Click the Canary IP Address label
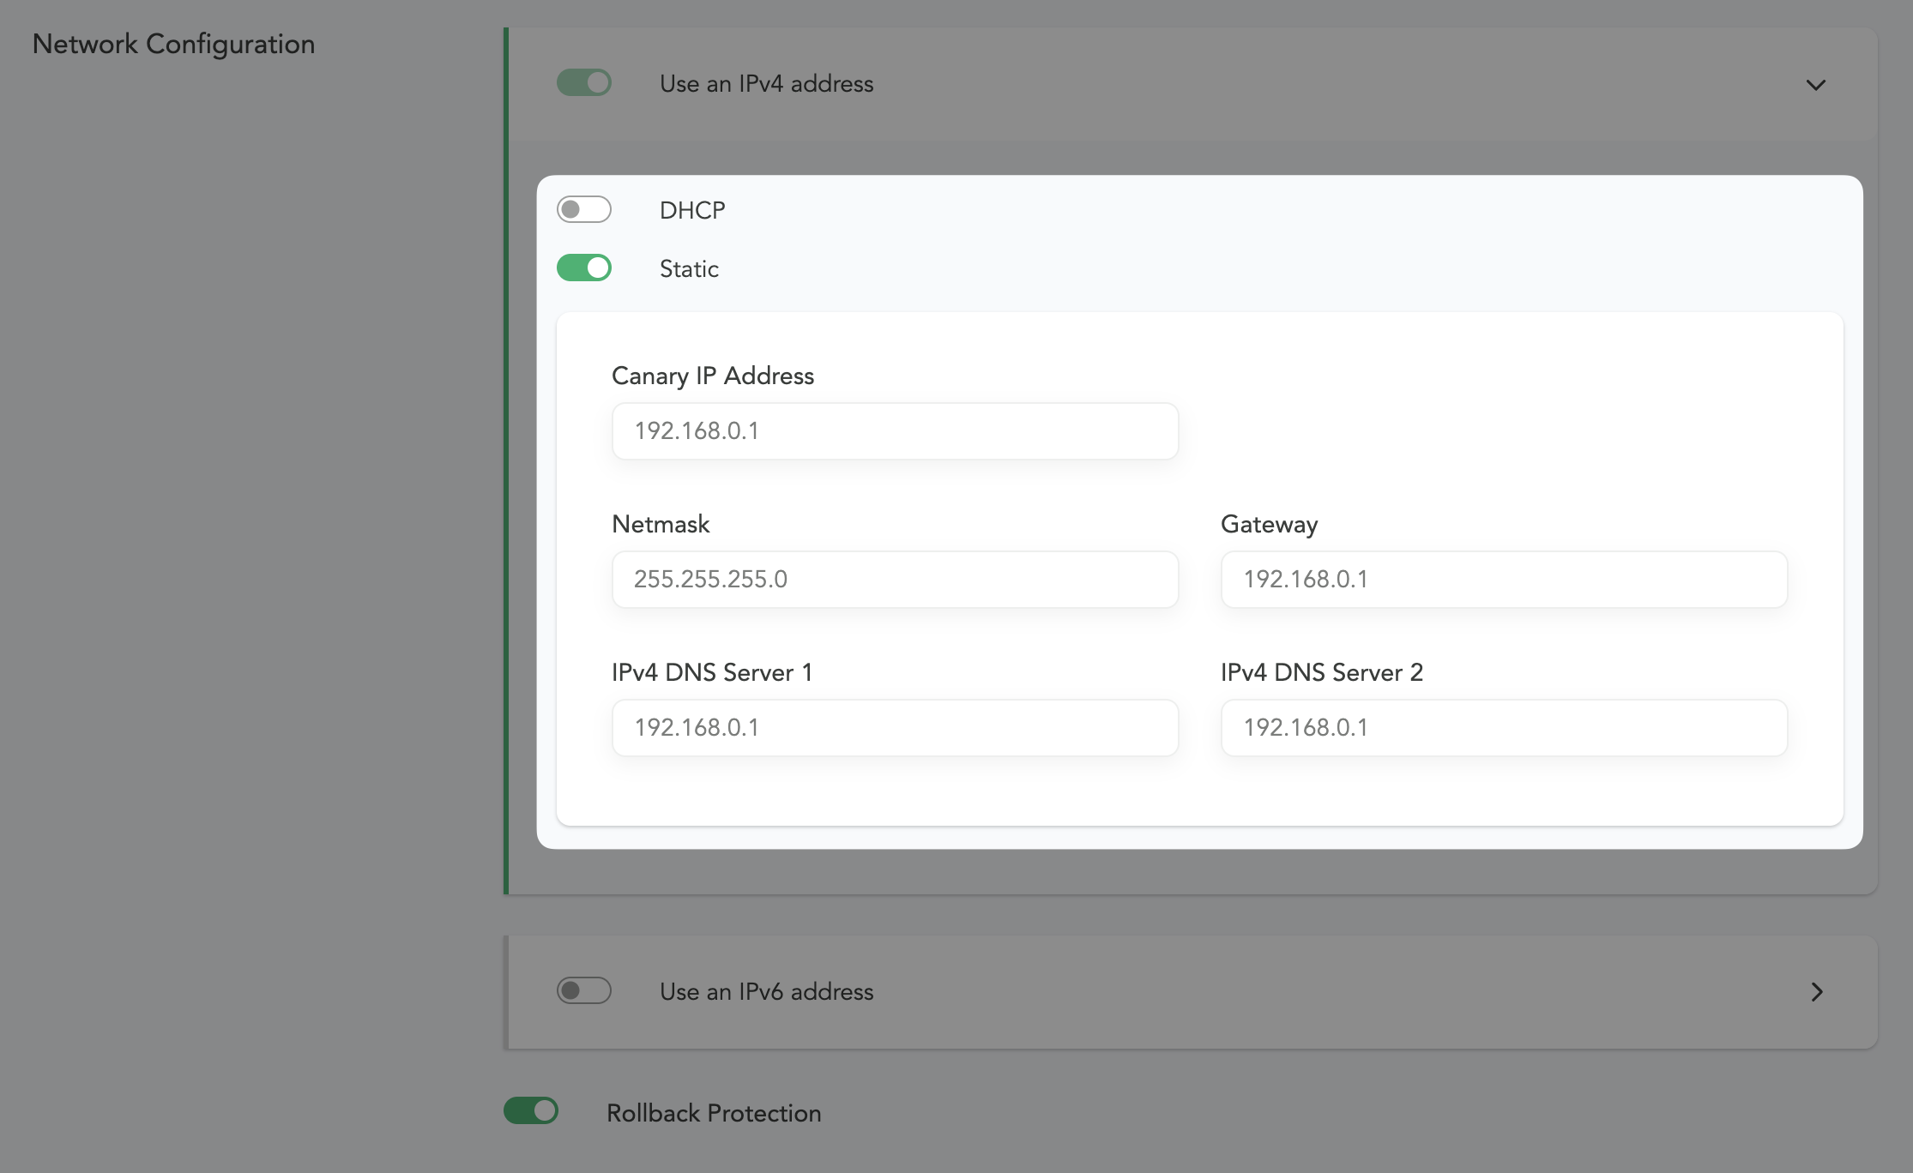 tap(712, 376)
